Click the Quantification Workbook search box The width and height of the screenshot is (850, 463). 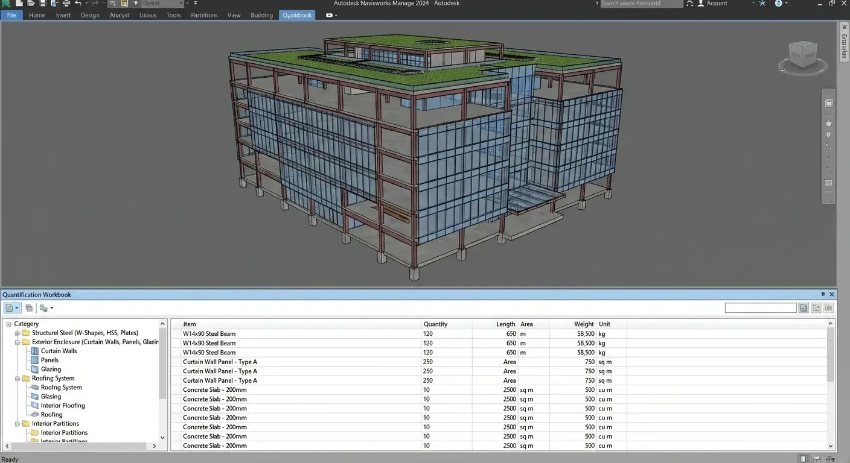761,308
